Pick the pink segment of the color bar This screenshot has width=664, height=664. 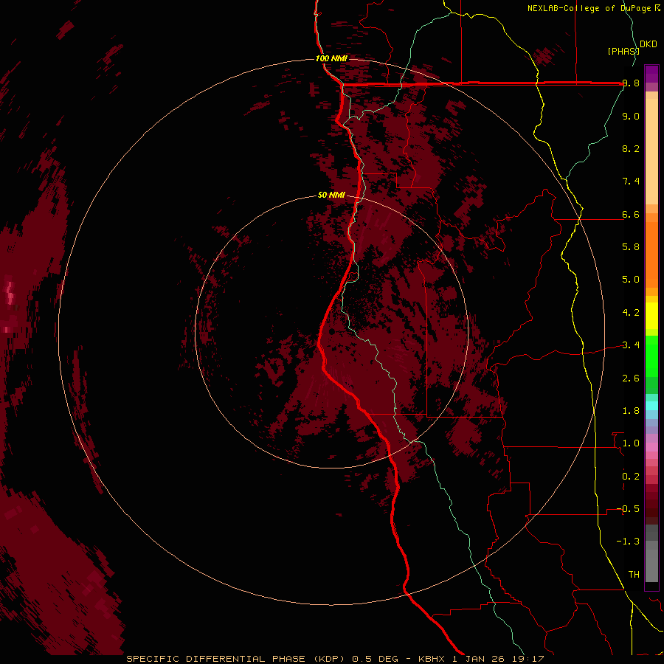(651, 447)
